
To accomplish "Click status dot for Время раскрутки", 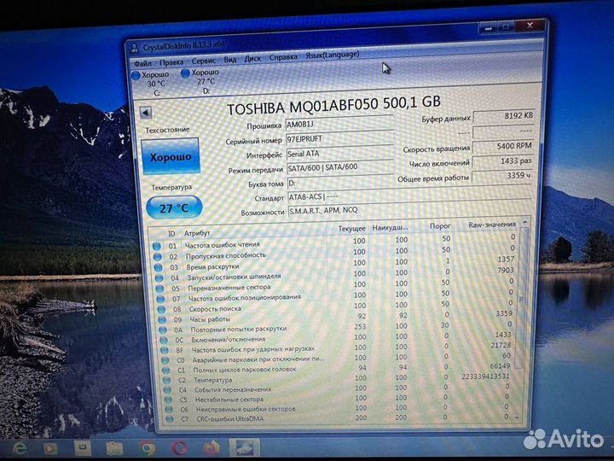I will [159, 267].
